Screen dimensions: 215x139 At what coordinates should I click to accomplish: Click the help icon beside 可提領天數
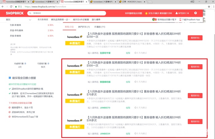(x=48, y=64)
